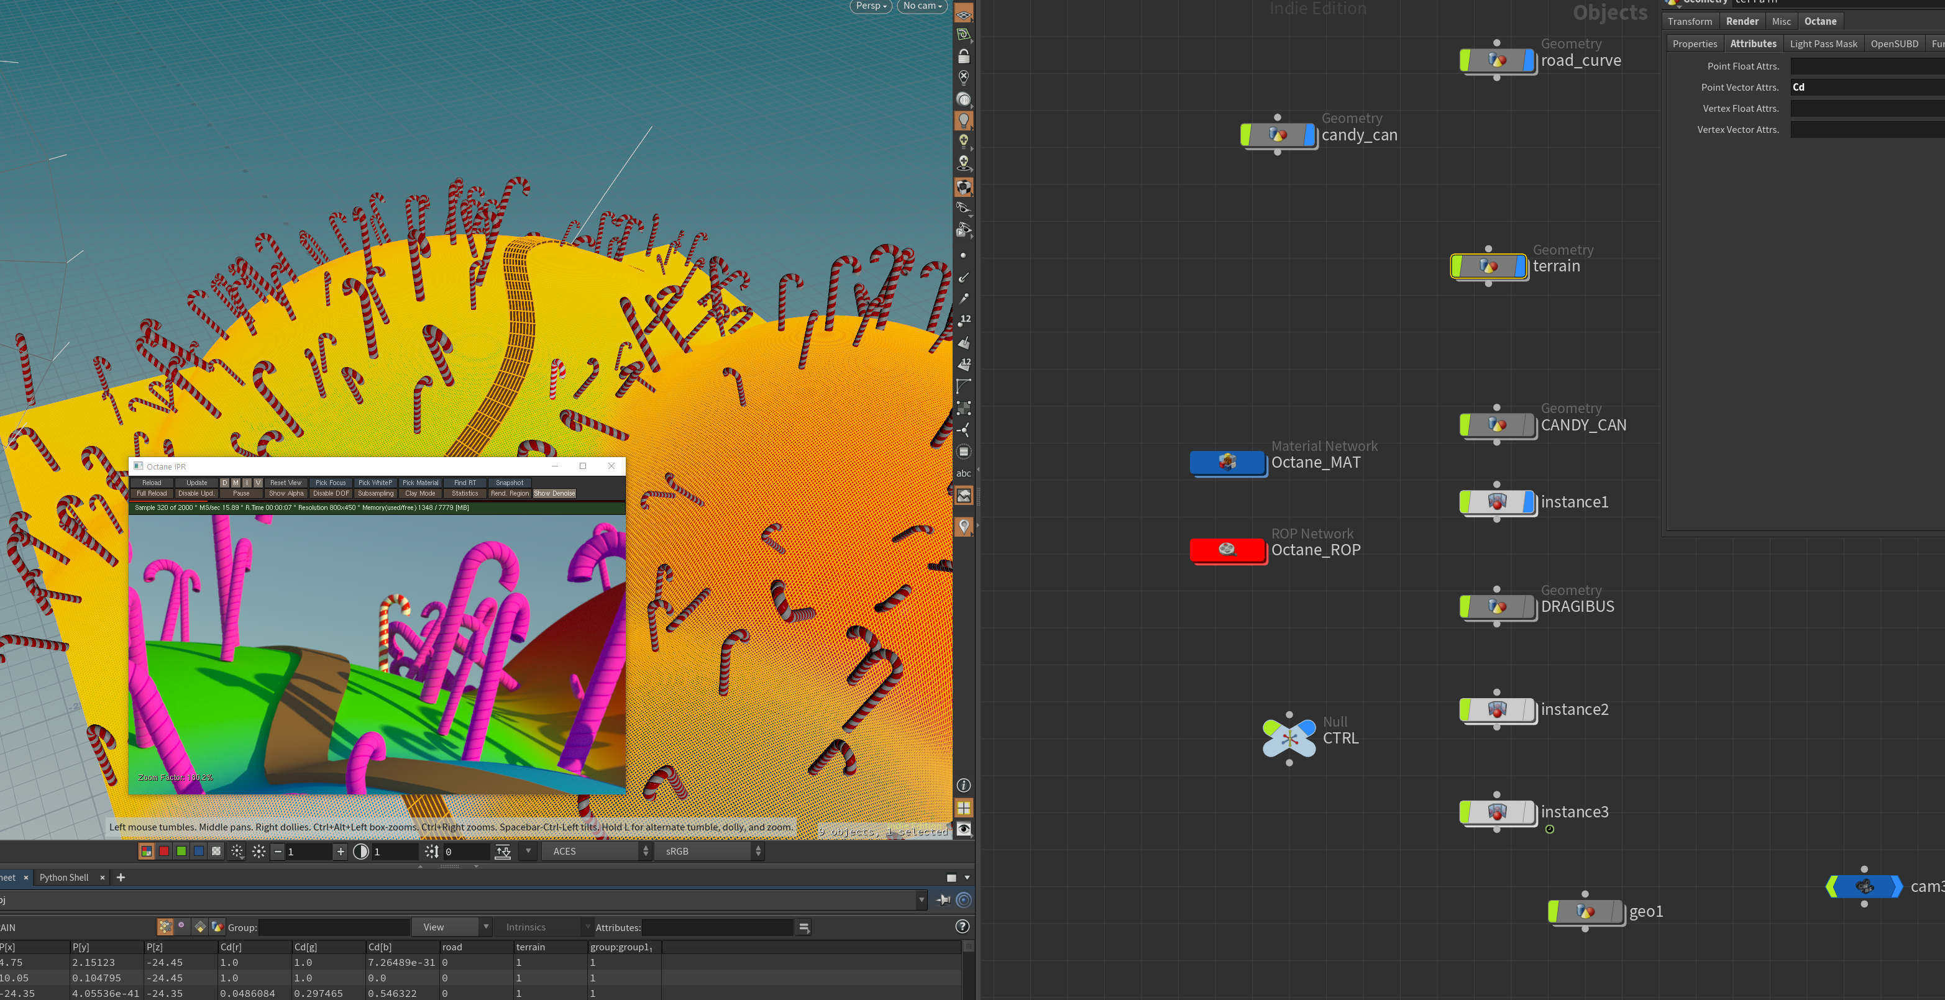Click the Octane_MAT material network node

(1227, 462)
